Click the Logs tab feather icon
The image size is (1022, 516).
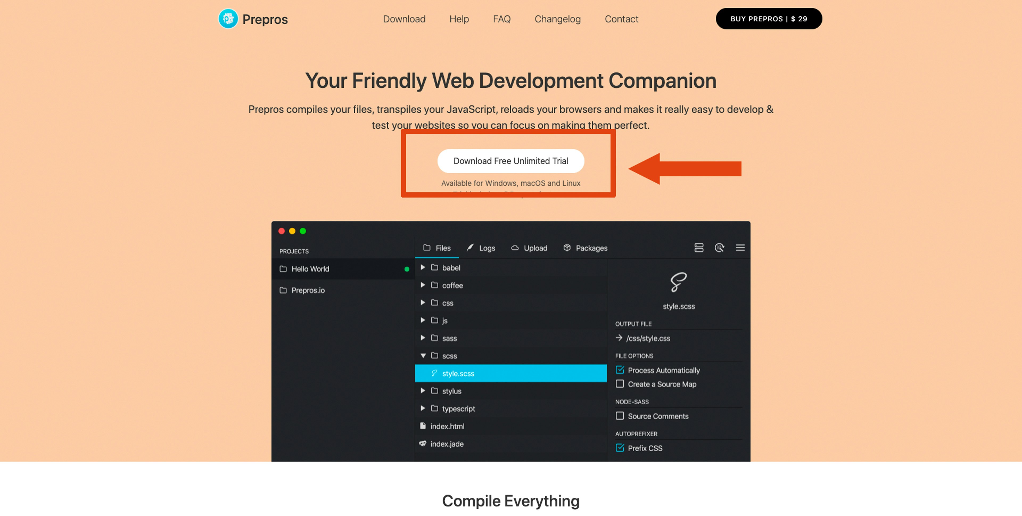tap(470, 247)
